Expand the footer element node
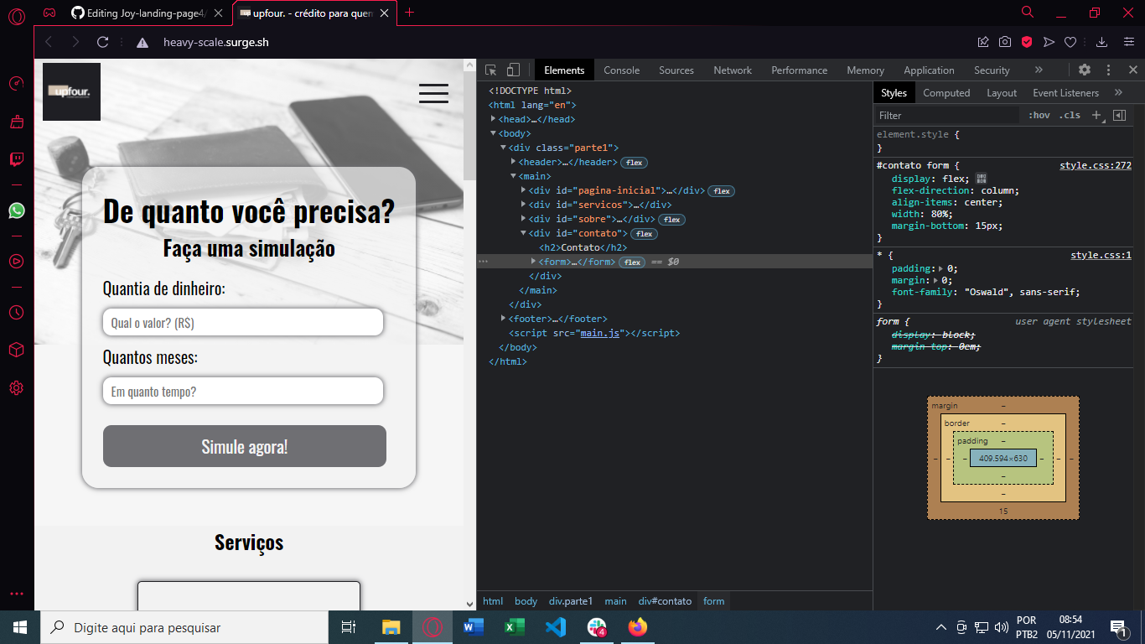The width and height of the screenshot is (1145, 644). pos(503,319)
